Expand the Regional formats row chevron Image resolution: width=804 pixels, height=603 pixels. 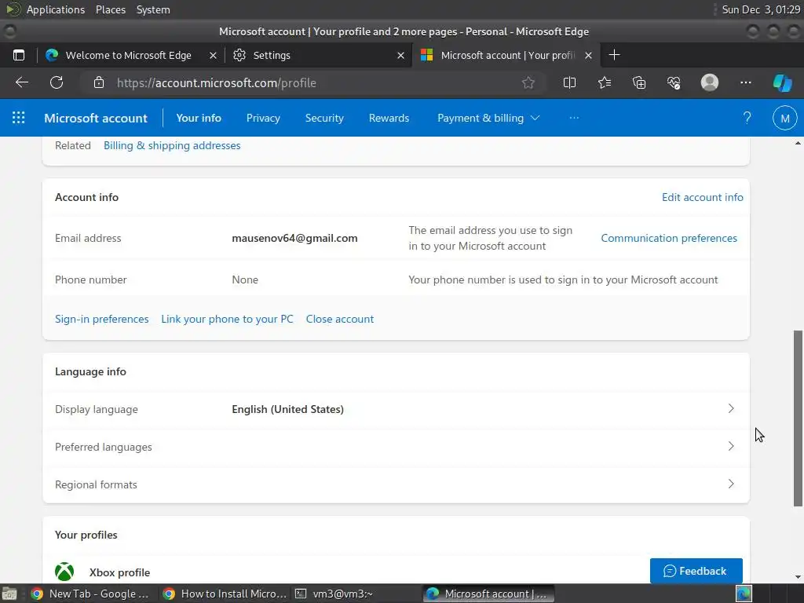coord(731,484)
